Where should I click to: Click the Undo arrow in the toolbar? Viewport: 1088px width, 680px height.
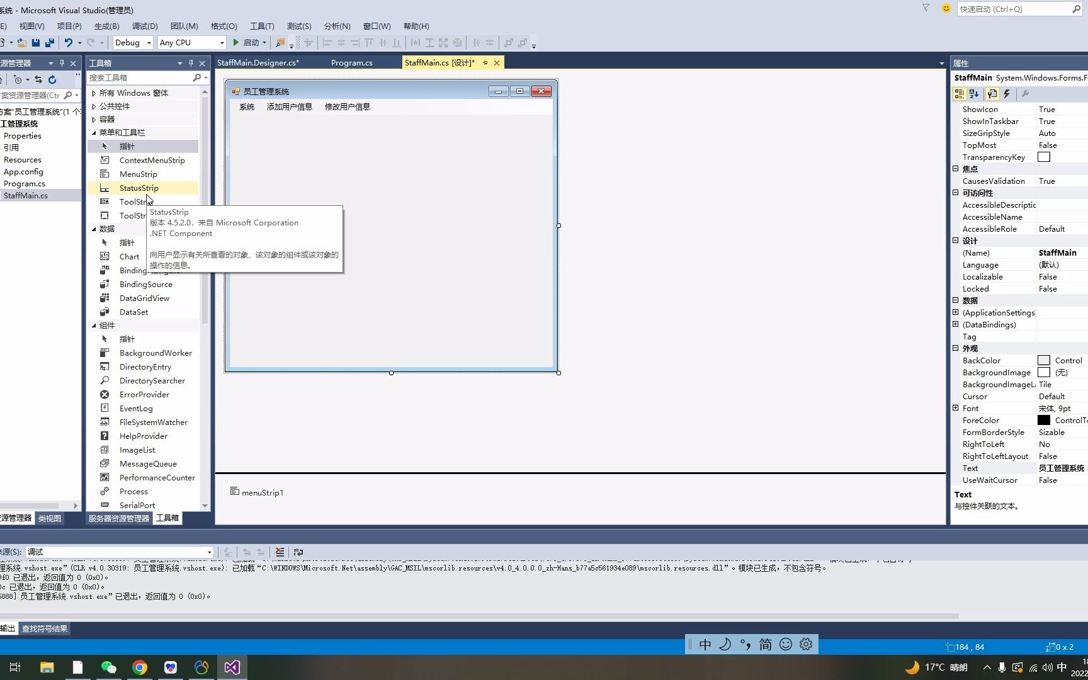[x=69, y=43]
